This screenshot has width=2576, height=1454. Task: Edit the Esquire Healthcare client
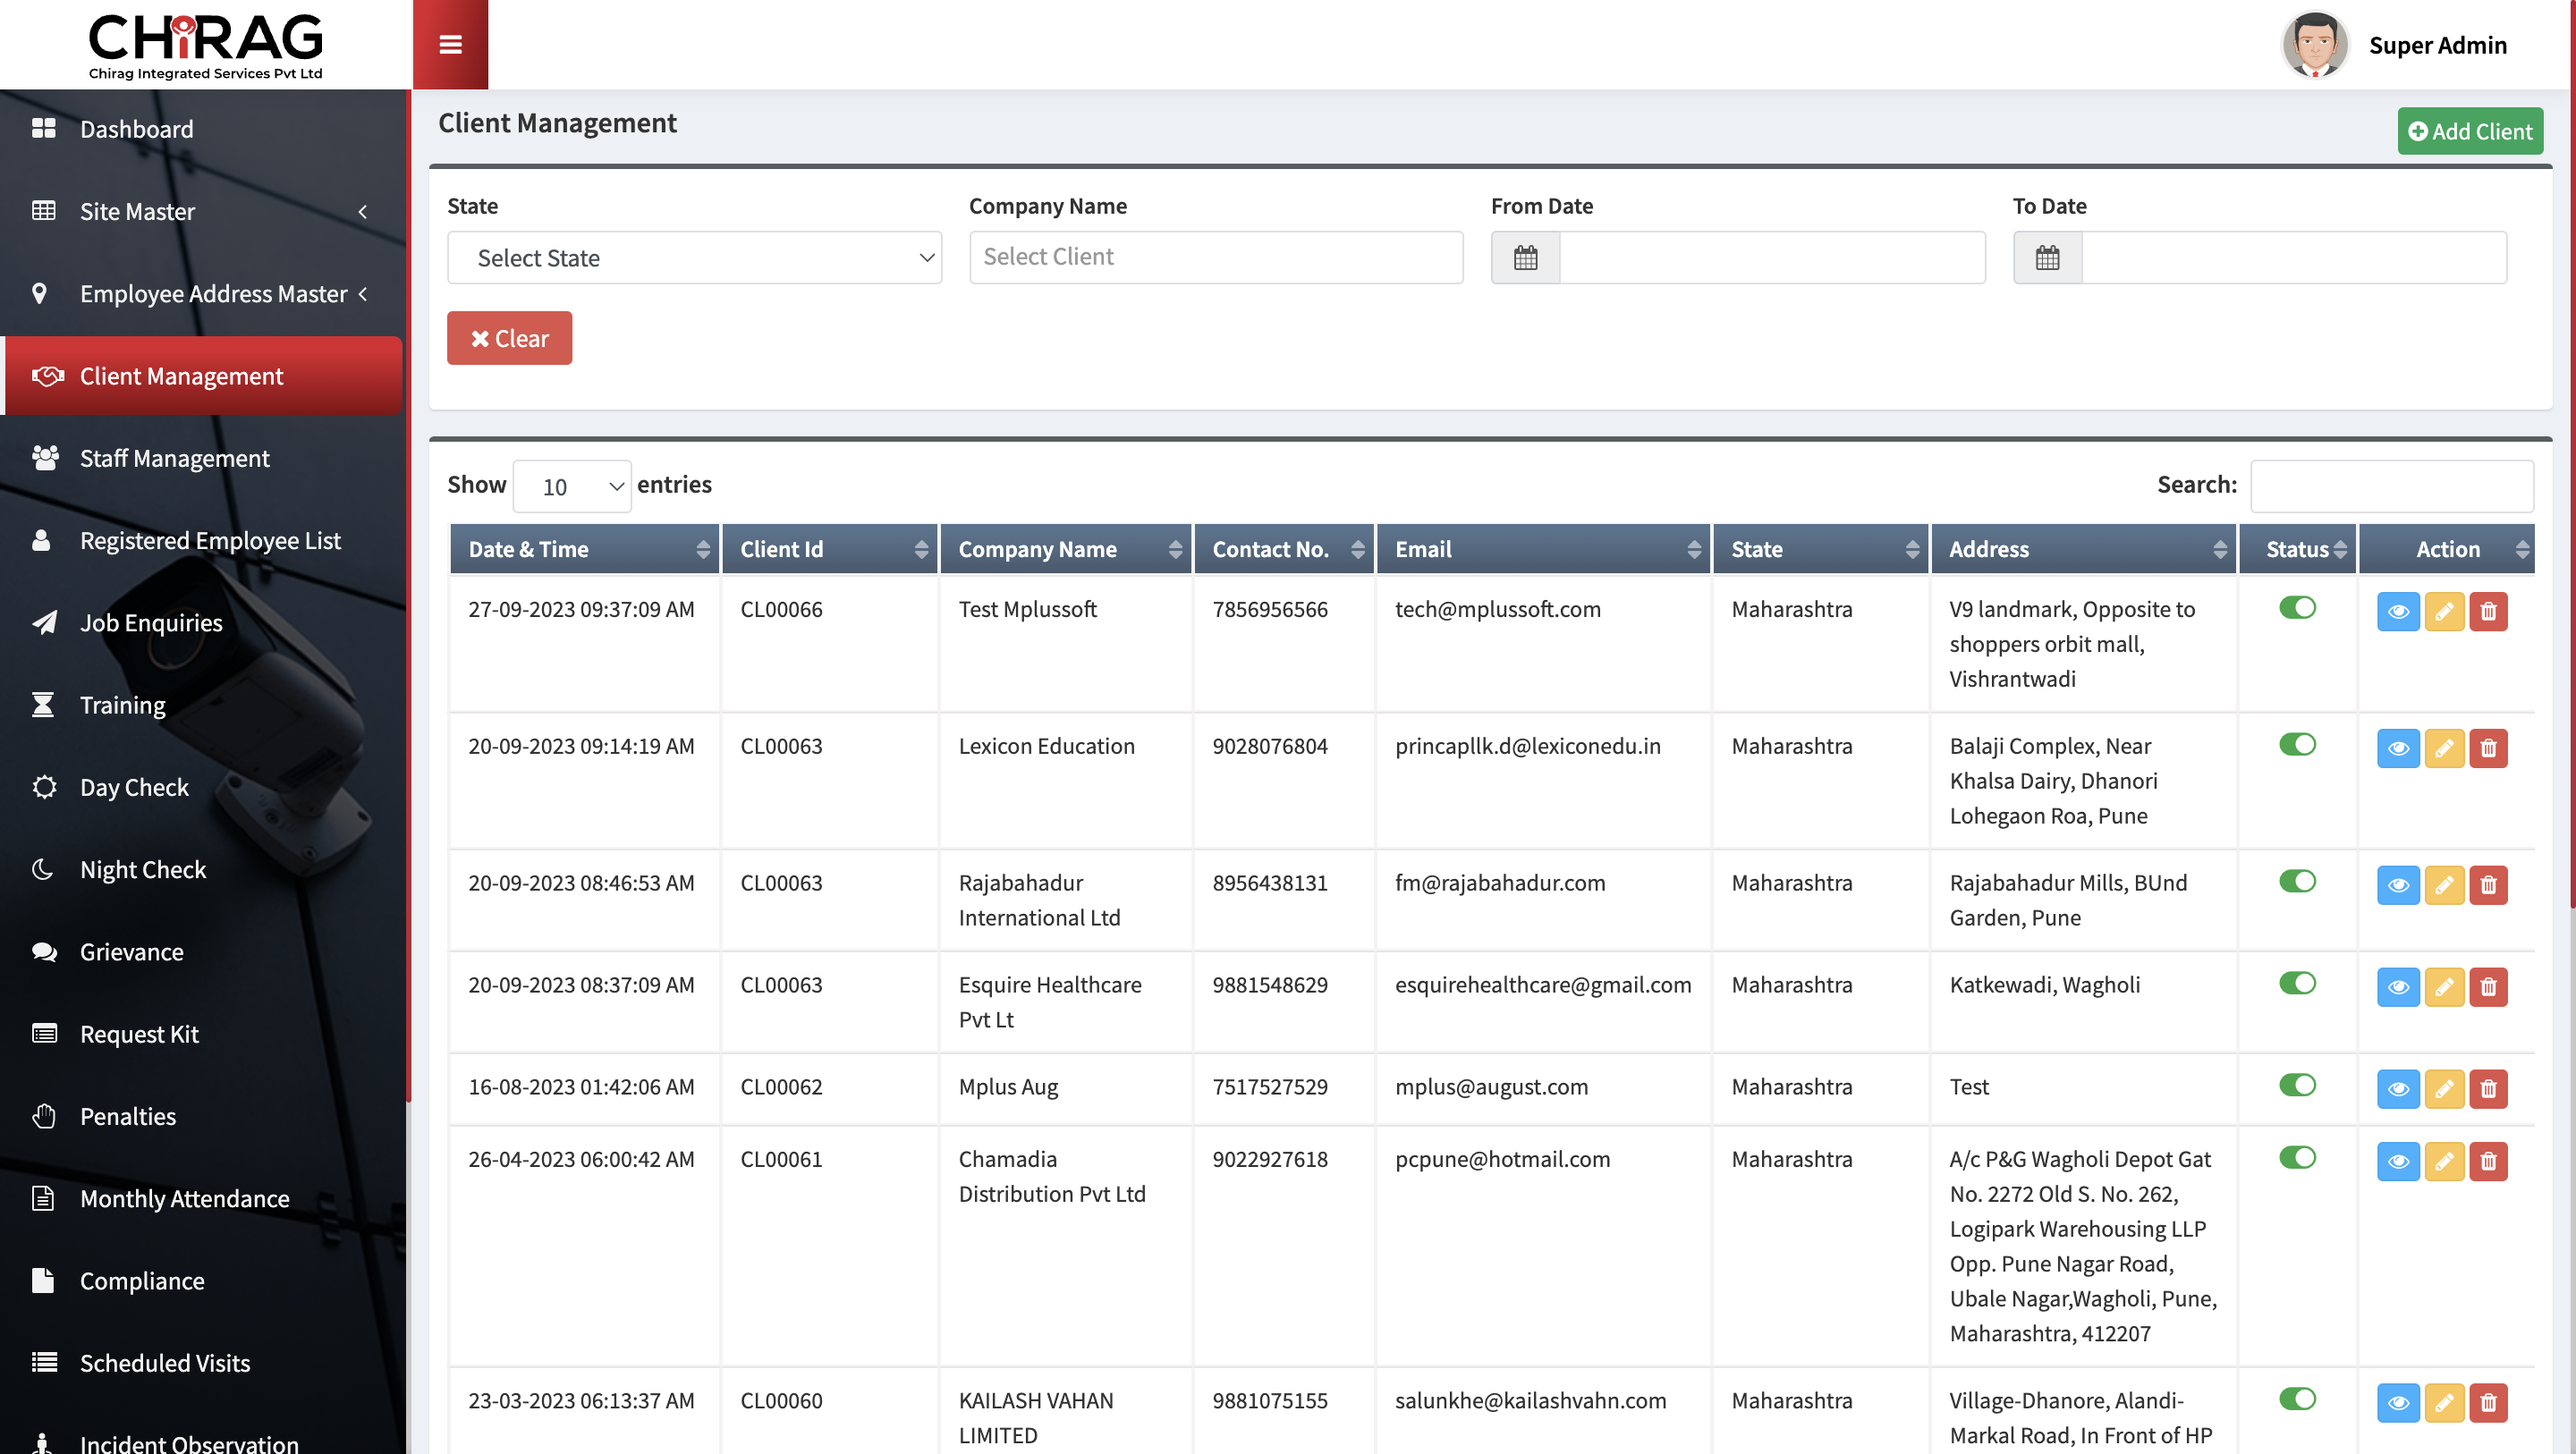[x=2444, y=987]
